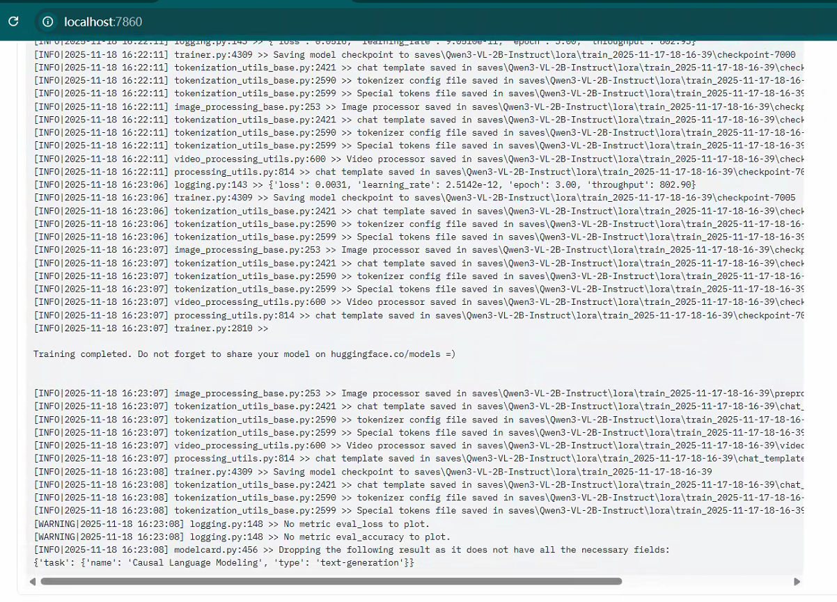
Task: Click the modelcard.py:456 'Dropping the following result' line
Action: [x=352, y=550]
